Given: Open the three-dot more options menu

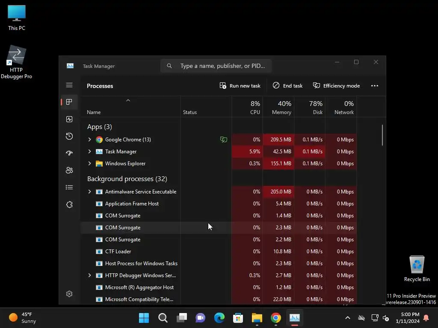Looking at the screenshot, I should point(375,86).
